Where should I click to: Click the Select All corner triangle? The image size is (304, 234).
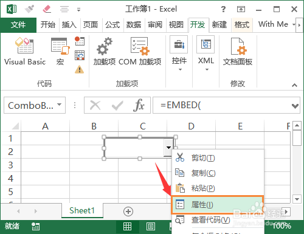coord(15,126)
